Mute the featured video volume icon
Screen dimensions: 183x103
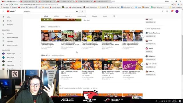tap(48, 20)
